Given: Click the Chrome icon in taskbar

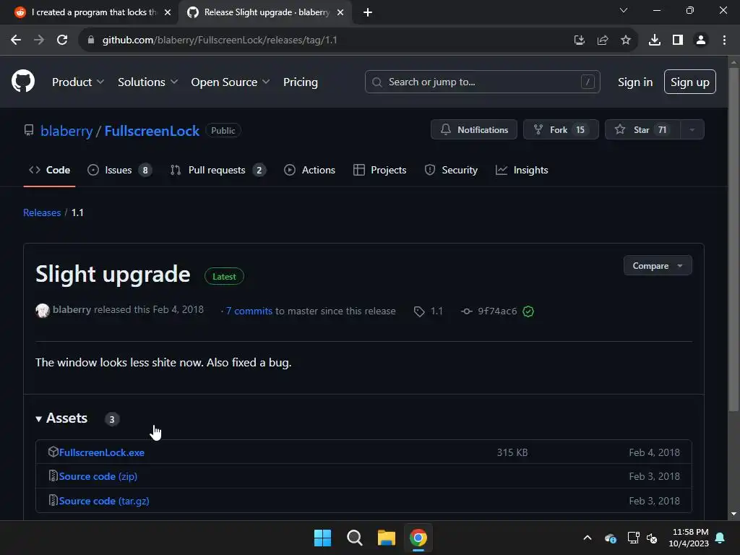Looking at the screenshot, I should tap(418, 538).
